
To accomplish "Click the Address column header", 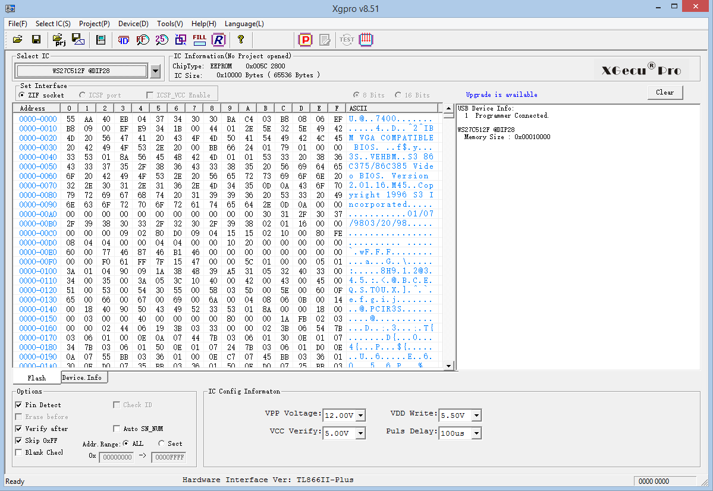I will (37, 108).
